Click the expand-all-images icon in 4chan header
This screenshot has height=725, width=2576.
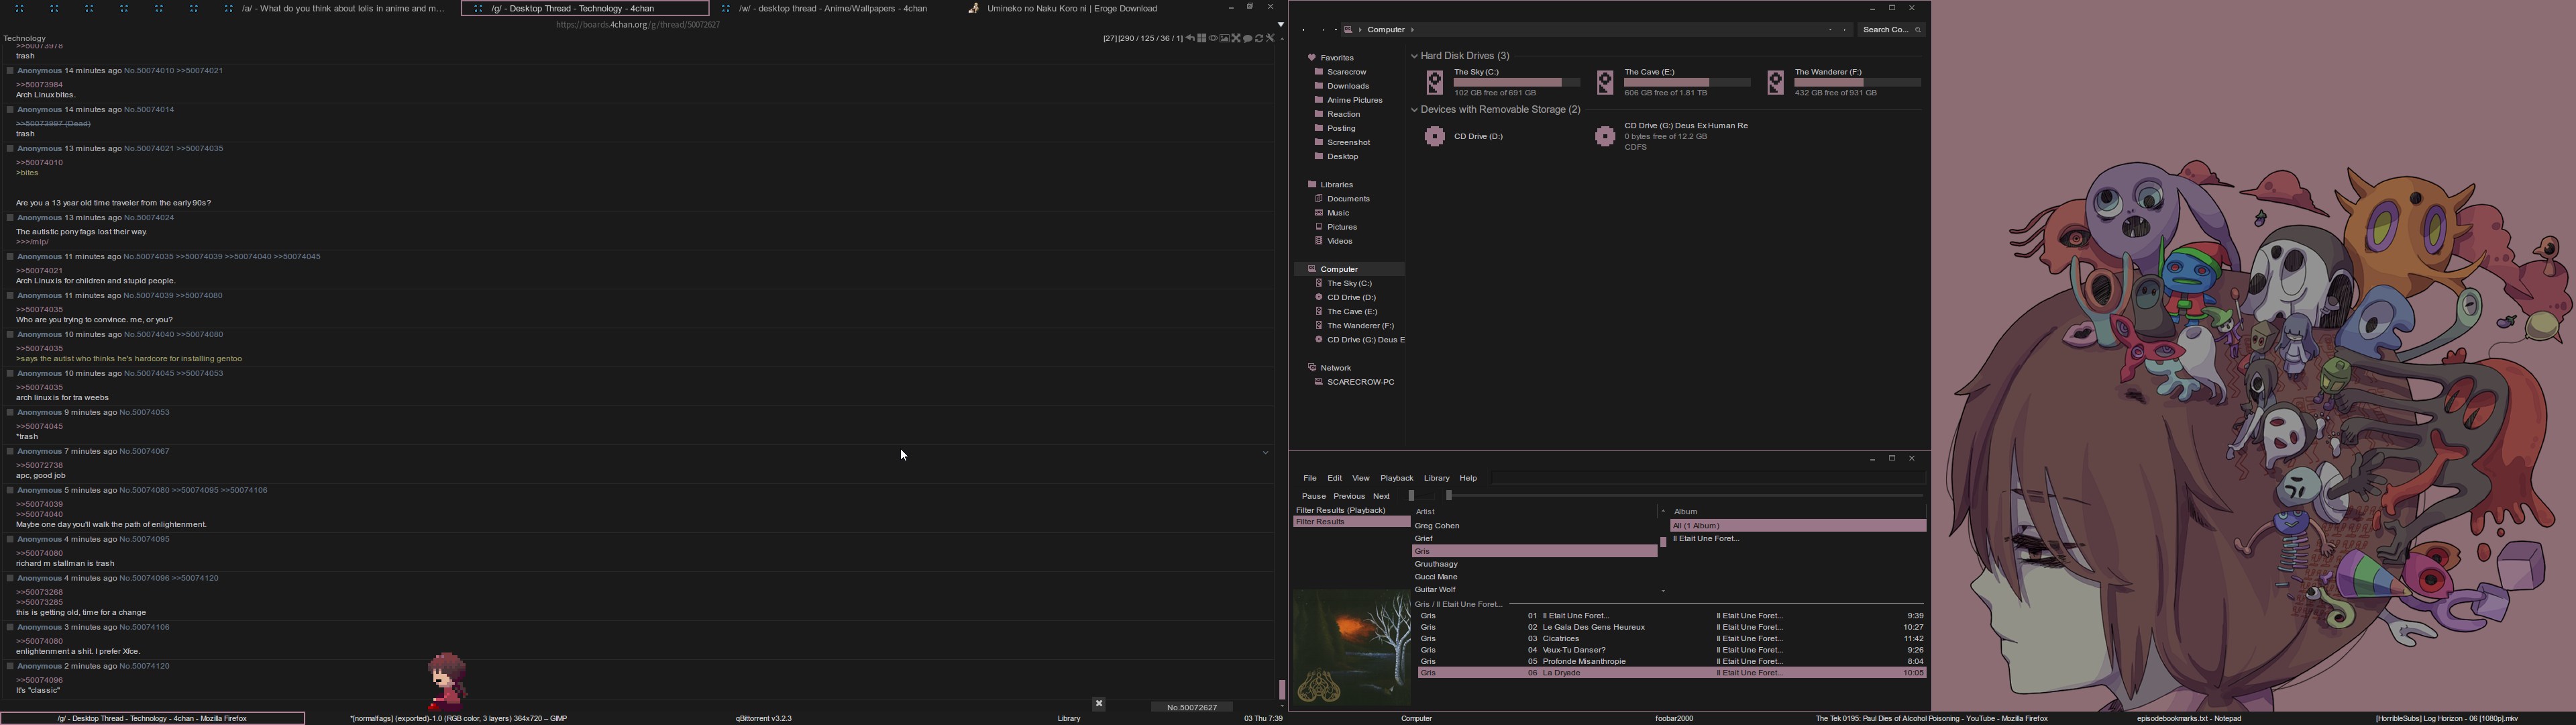click(1236, 39)
